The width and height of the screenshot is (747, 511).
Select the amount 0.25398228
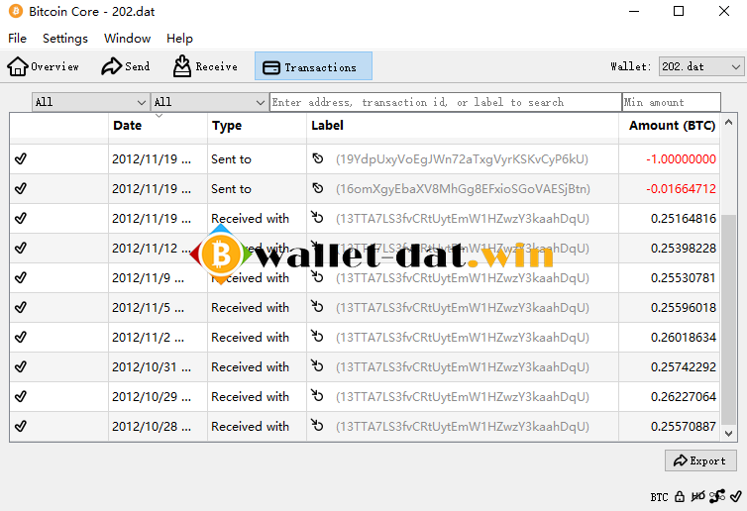(x=684, y=249)
